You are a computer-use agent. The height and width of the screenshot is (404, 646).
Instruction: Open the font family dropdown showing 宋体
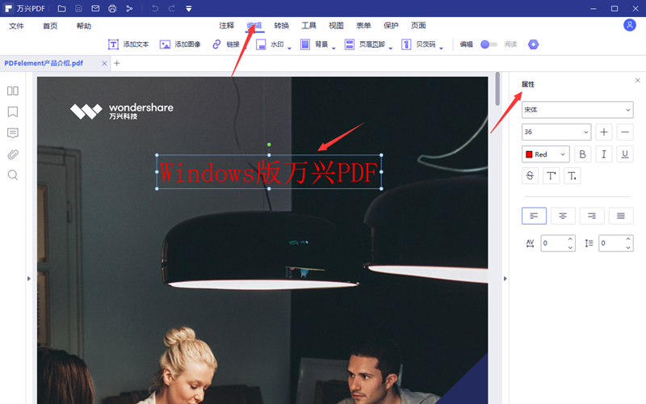click(577, 109)
